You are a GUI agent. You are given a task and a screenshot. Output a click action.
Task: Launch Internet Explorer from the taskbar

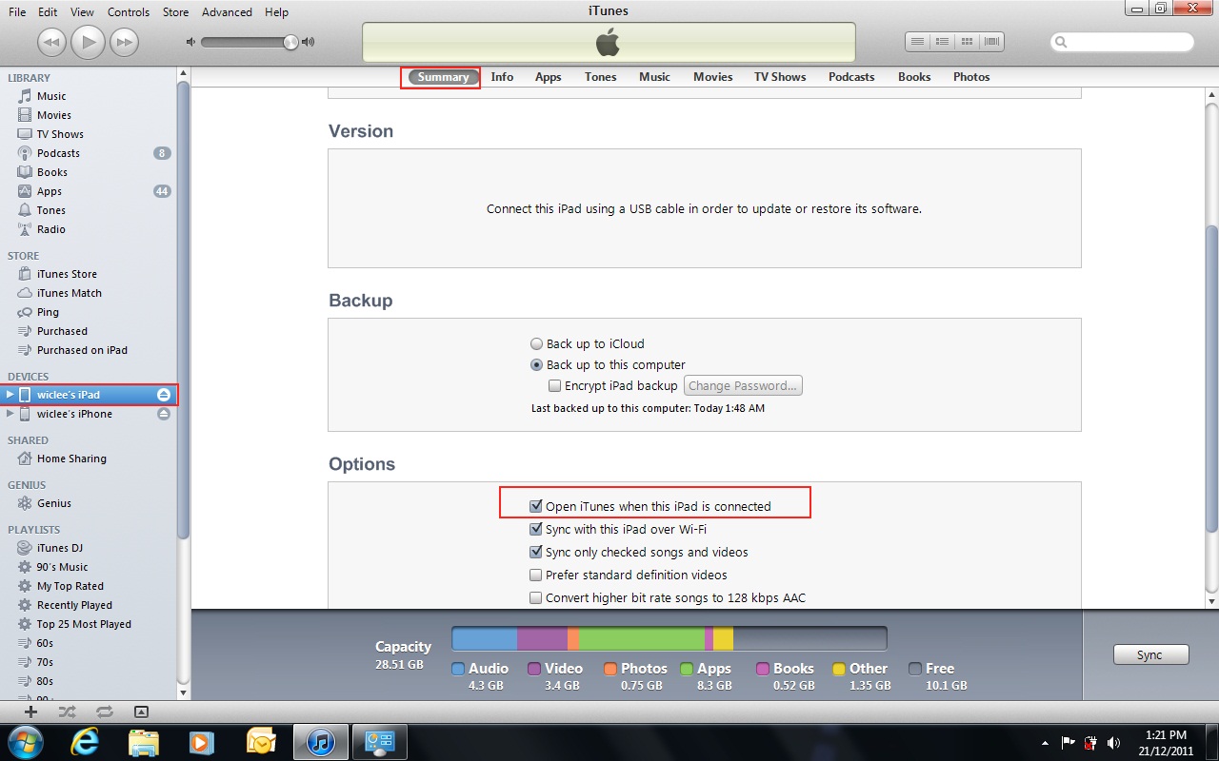tap(85, 741)
